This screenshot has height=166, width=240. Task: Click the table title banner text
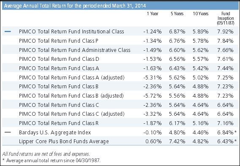75,6
